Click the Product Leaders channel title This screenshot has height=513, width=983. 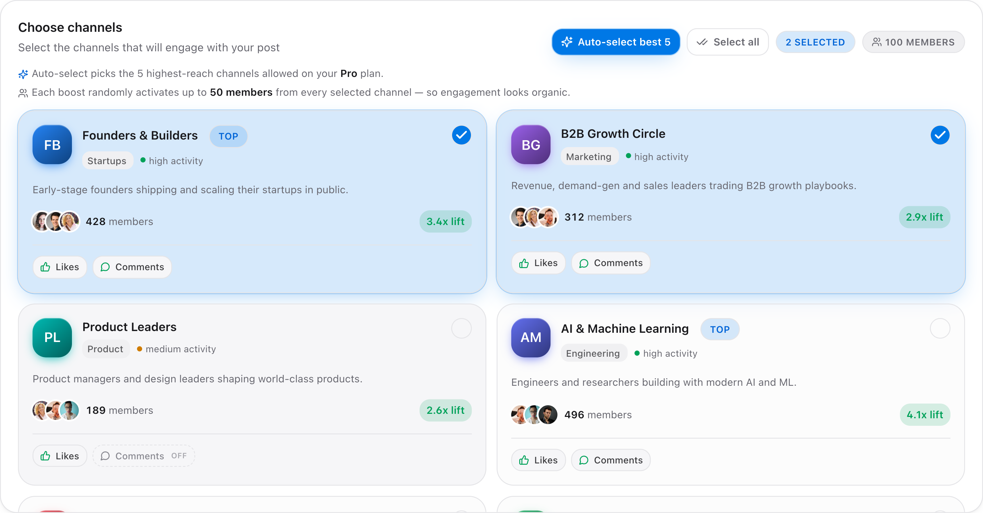coord(129,327)
